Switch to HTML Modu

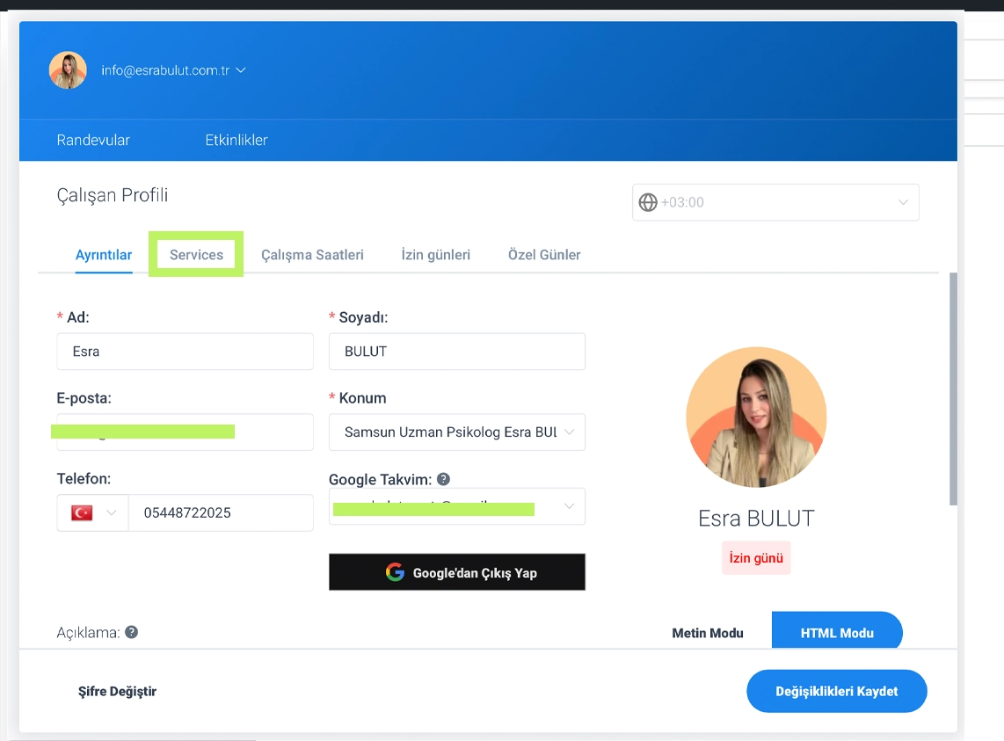point(836,633)
